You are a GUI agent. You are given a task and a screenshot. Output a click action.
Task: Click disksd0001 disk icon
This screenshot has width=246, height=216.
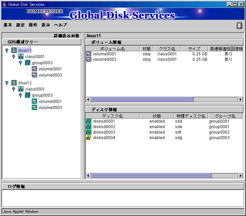[89, 121]
